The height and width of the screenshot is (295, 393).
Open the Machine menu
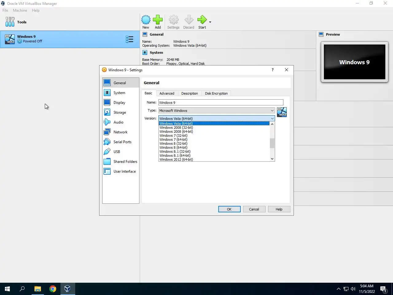[20, 10]
